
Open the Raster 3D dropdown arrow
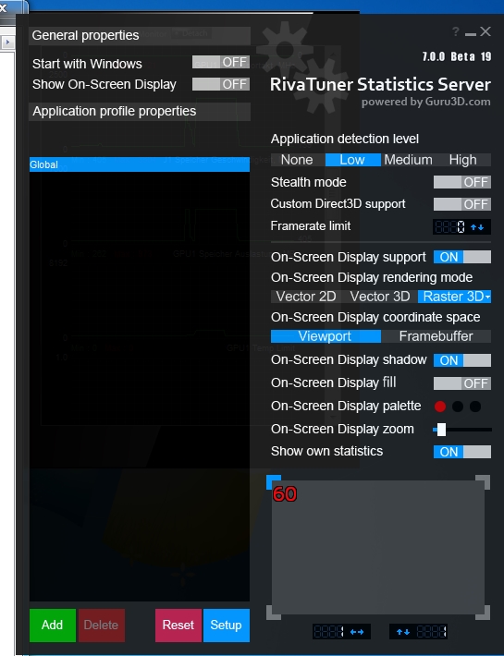(x=487, y=297)
